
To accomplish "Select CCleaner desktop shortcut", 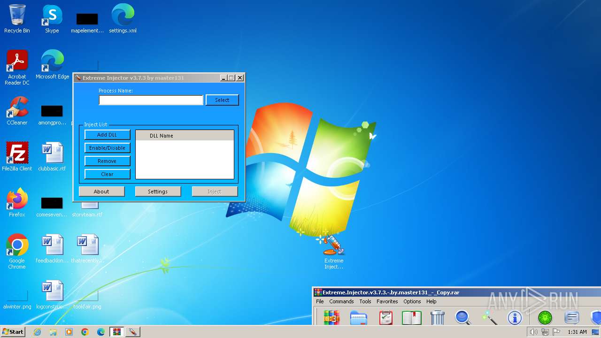I will (17, 111).
